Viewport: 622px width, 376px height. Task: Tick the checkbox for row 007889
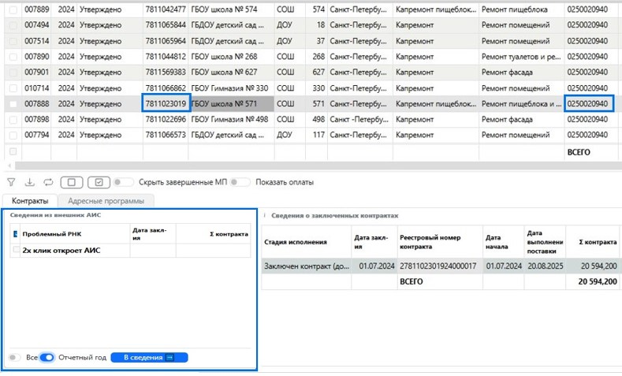click(x=13, y=9)
